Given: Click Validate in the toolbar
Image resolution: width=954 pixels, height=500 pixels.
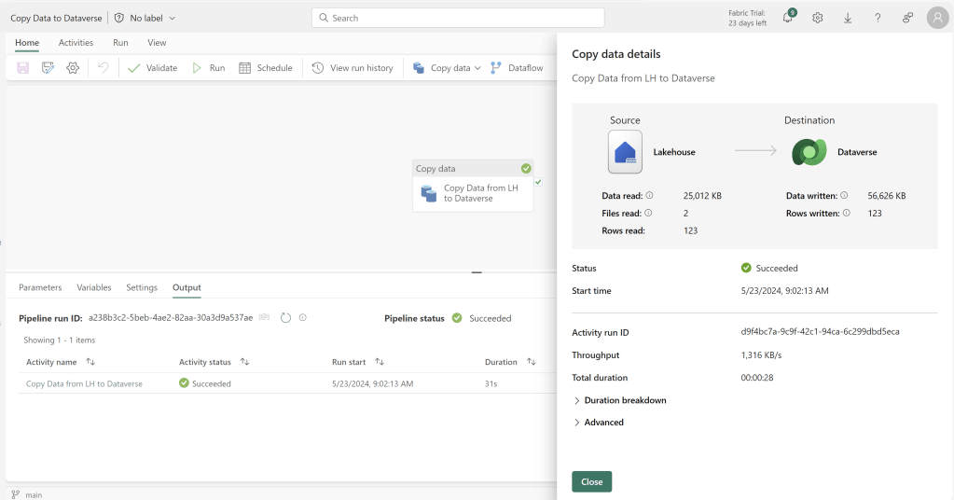Looking at the screenshot, I should pyautogui.click(x=152, y=68).
